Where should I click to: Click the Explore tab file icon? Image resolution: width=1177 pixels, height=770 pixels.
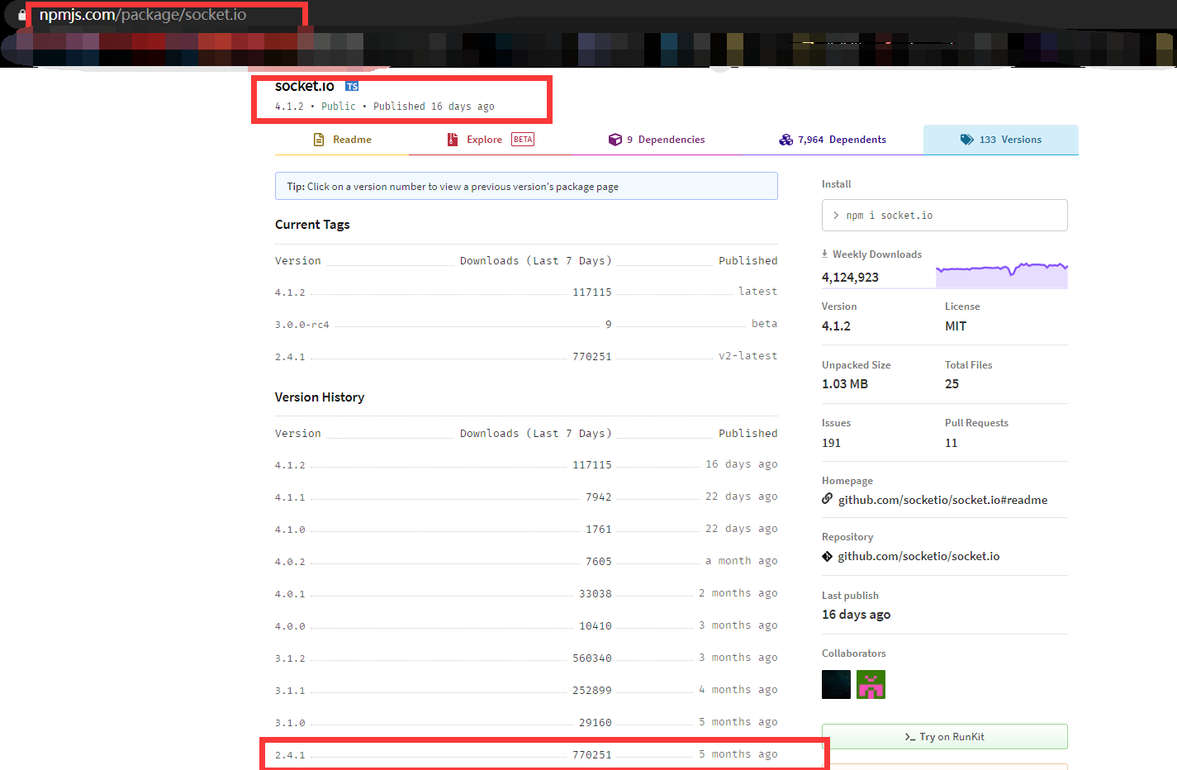click(453, 140)
